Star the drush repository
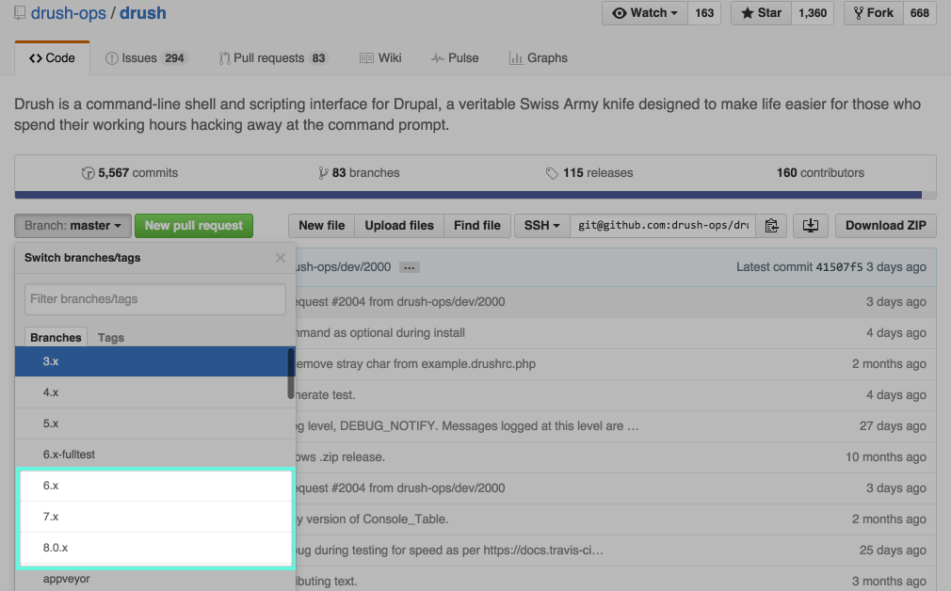951x591 pixels. 761,13
